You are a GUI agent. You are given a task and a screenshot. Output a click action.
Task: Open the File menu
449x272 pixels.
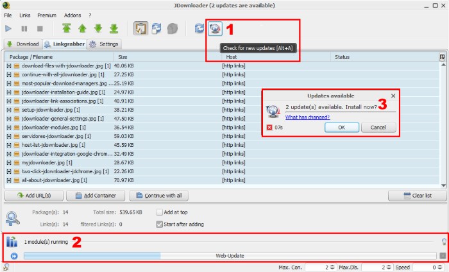[8, 15]
